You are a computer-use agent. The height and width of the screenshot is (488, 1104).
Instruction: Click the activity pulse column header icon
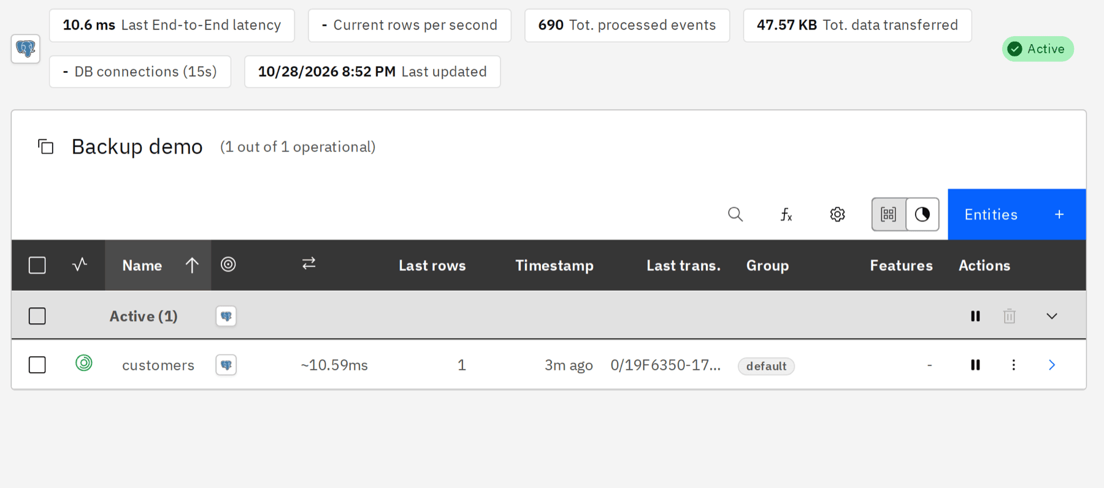[x=80, y=265]
